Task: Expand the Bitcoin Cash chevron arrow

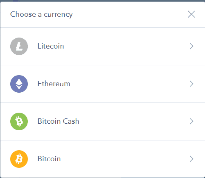Action: 191,121
